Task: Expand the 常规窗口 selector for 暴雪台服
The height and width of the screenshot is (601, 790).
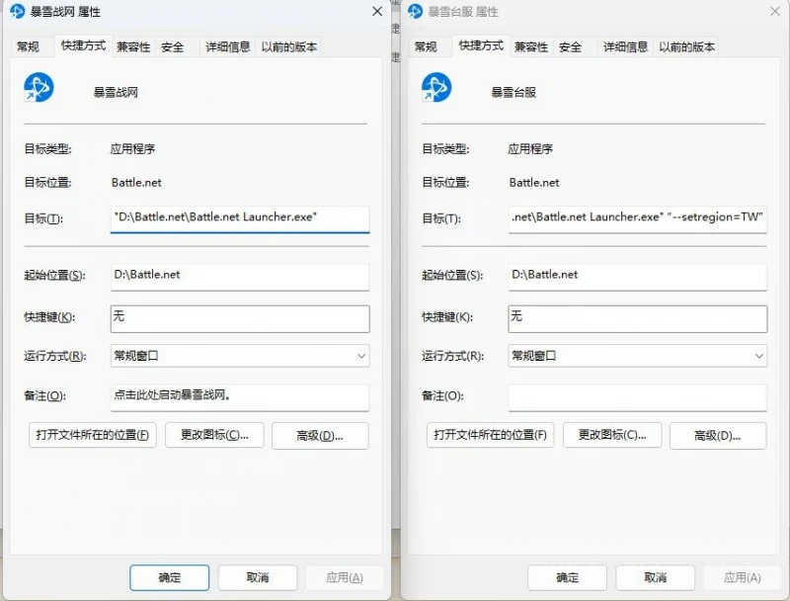Action: click(x=759, y=355)
